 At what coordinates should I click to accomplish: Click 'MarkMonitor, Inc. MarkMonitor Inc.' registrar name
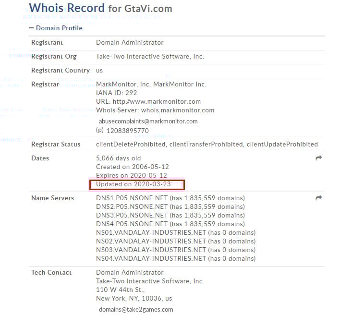pyautogui.click(x=151, y=84)
